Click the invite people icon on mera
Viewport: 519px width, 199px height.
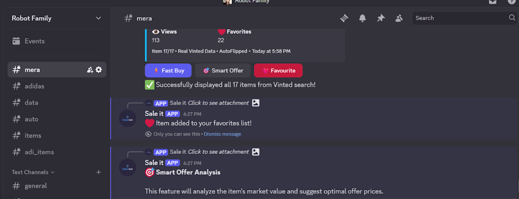pyautogui.click(x=90, y=70)
